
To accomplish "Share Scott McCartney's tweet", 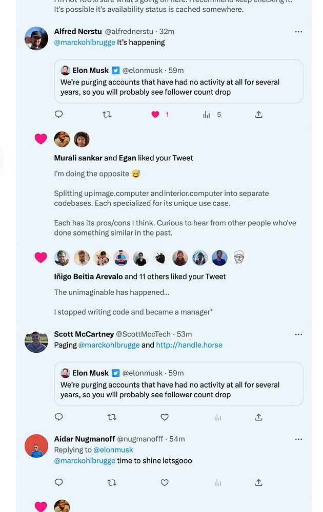I will 259,417.
